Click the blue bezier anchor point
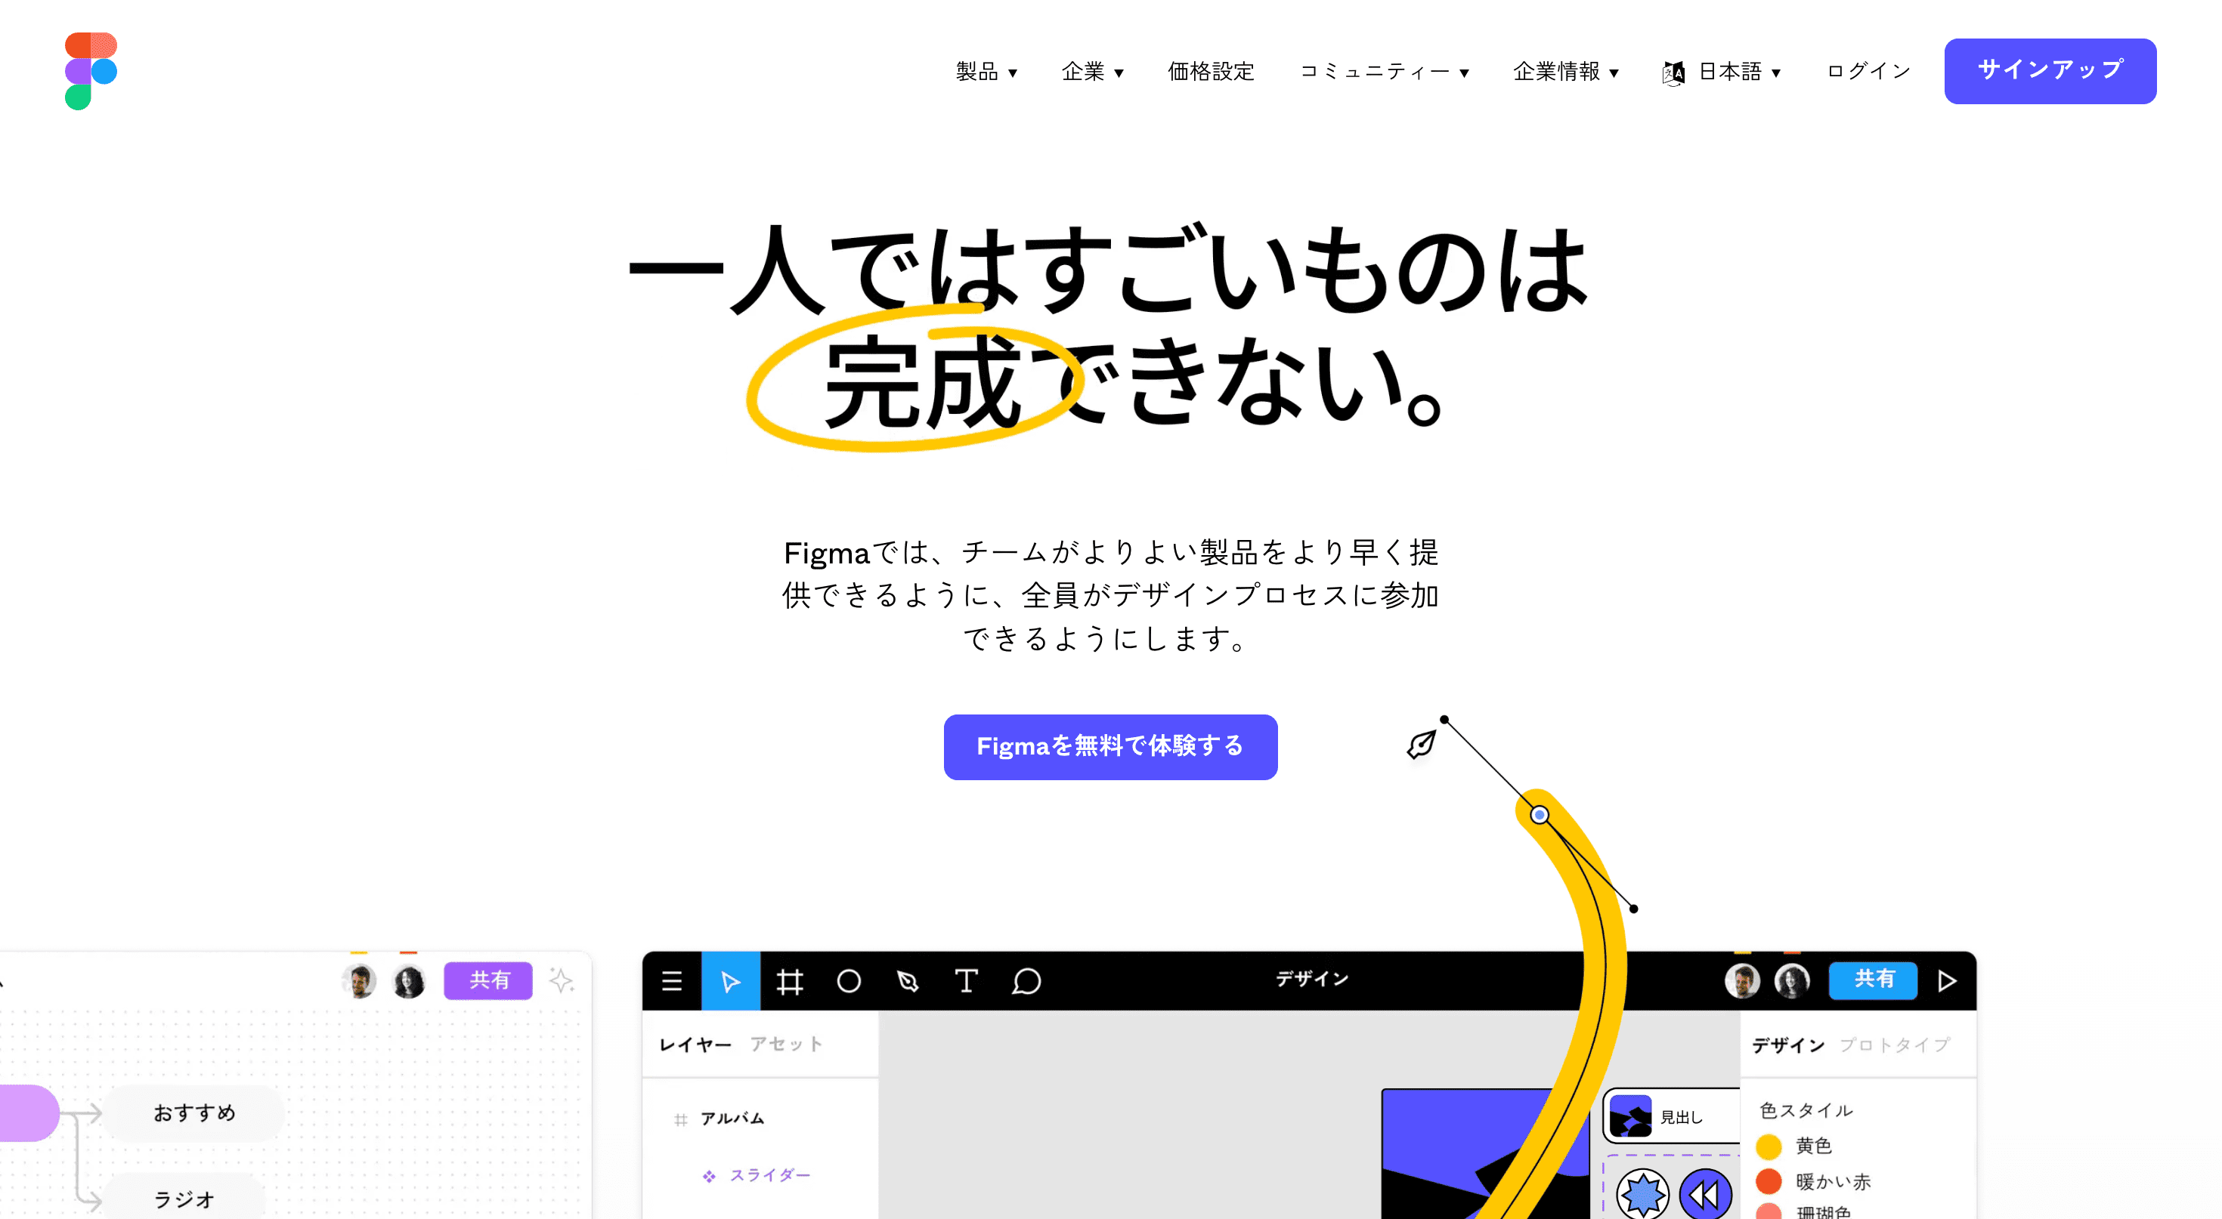The height and width of the screenshot is (1219, 2222). pyautogui.click(x=1540, y=815)
